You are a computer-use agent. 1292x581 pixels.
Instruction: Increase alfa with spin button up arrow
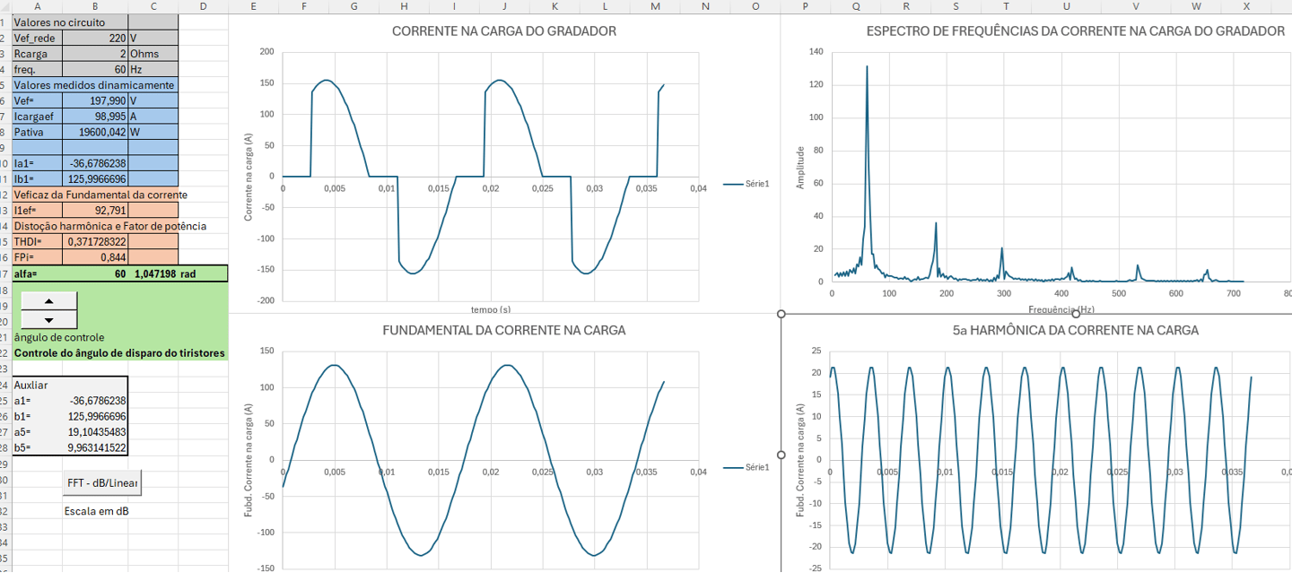click(x=48, y=300)
